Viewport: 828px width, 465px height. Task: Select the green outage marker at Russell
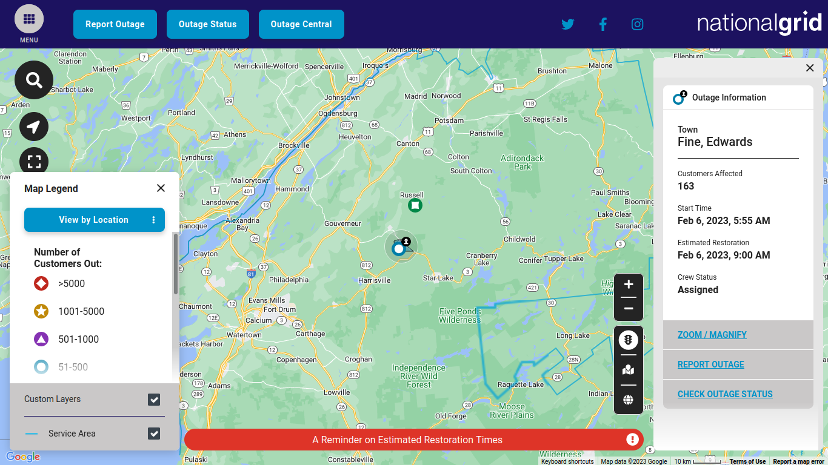pos(415,205)
